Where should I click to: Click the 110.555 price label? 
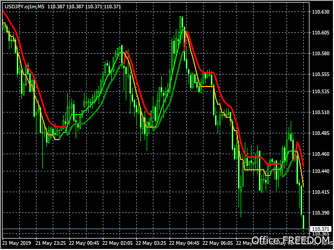320,74
